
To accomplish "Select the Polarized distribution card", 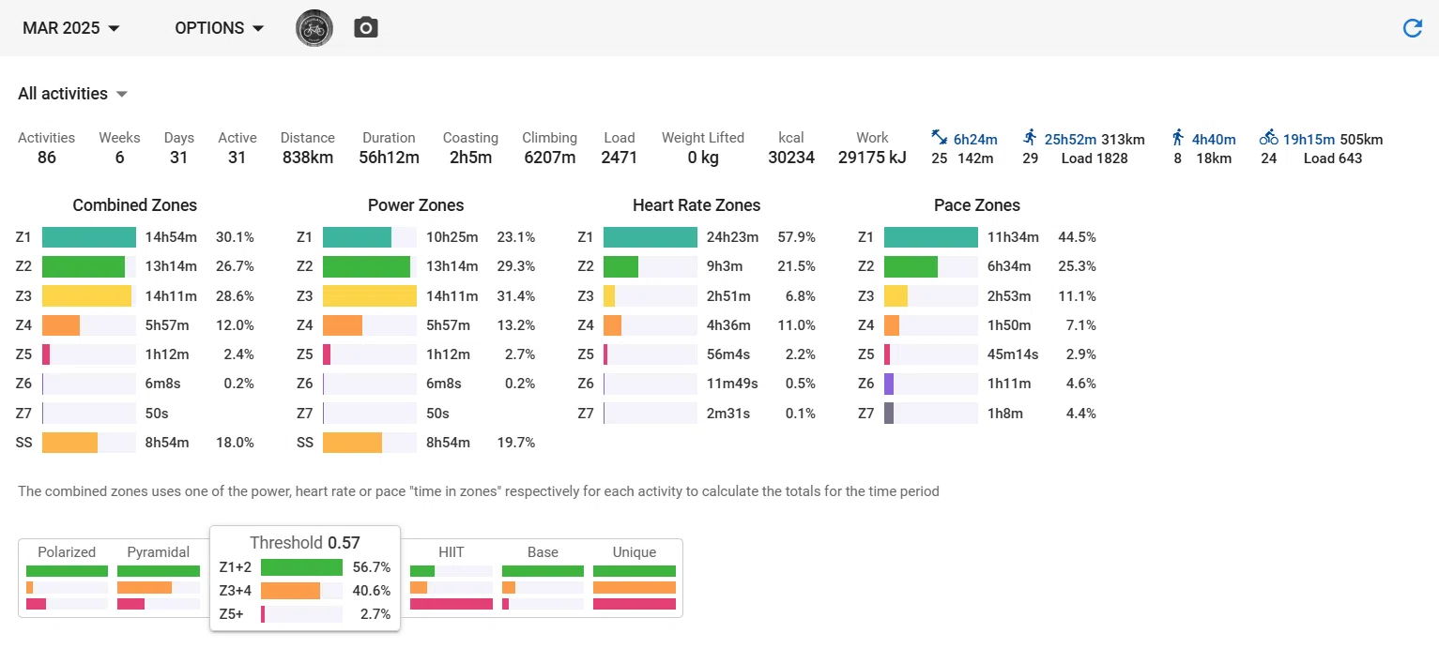I will (67, 578).
